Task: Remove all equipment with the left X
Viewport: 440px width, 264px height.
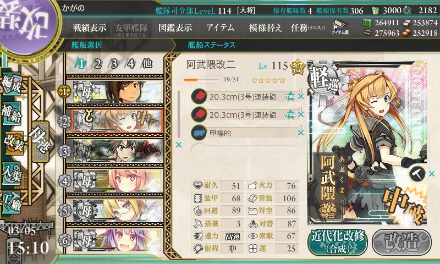Action: (x=178, y=145)
